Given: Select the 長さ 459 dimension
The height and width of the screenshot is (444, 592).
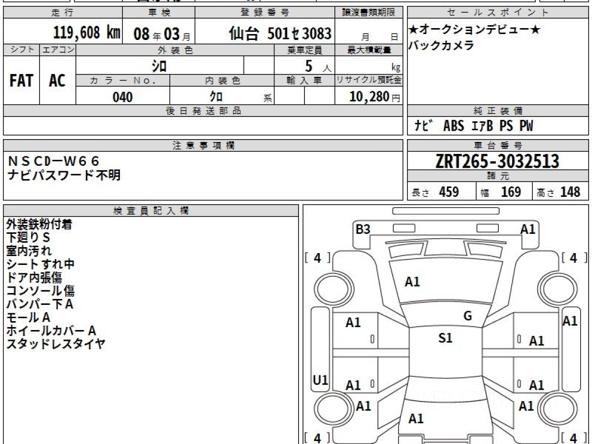Looking at the screenshot, I should [435, 192].
